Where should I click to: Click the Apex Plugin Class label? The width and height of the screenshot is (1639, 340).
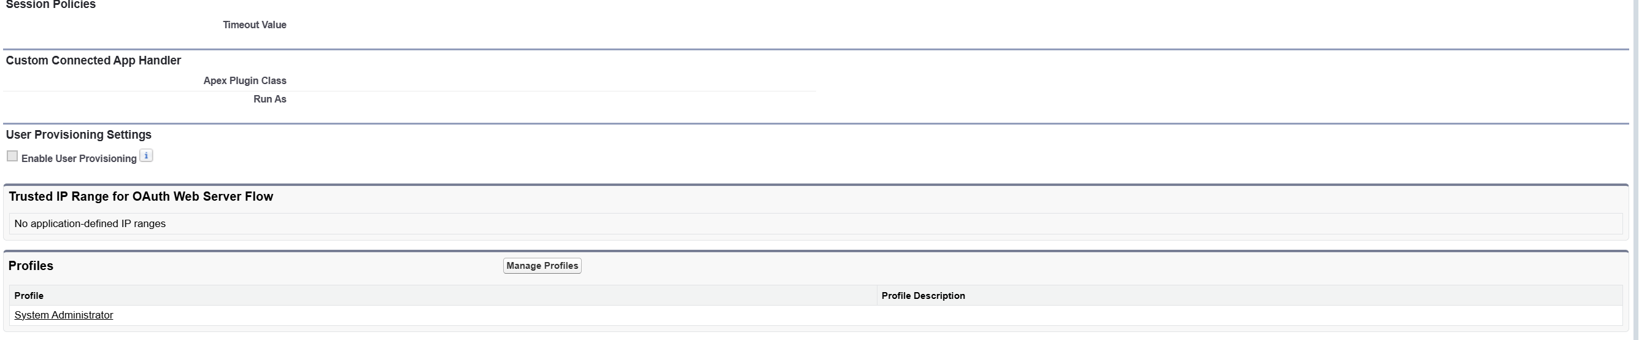click(x=245, y=81)
